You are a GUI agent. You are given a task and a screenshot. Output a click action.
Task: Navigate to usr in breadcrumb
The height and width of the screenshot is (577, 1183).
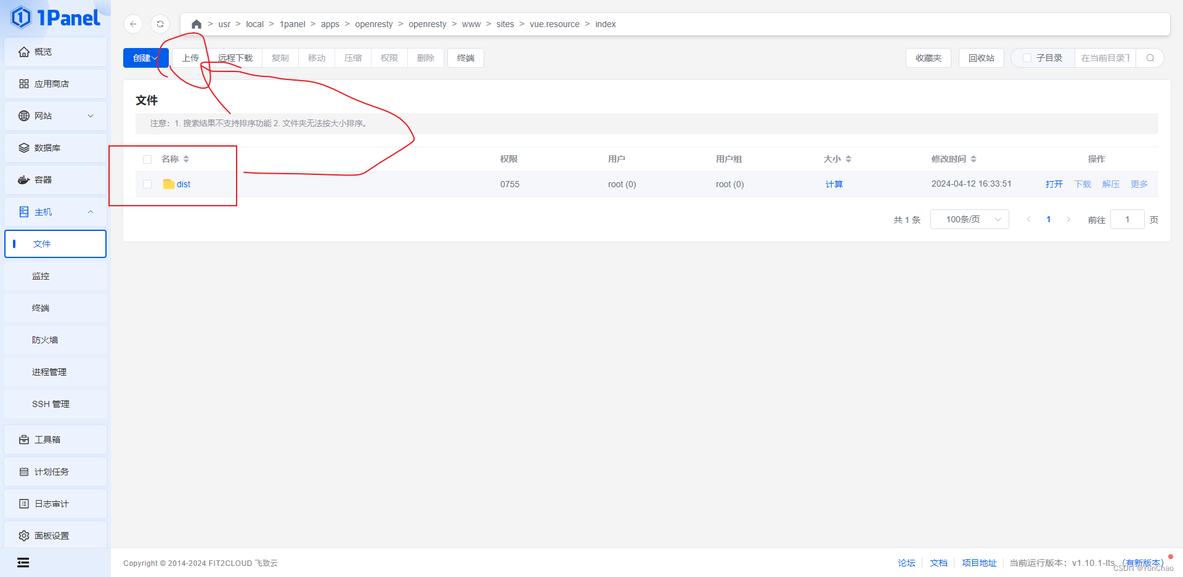[224, 24]
